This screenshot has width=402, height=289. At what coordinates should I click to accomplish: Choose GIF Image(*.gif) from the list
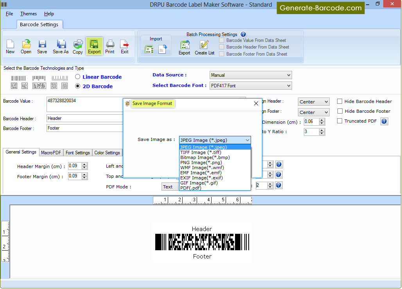pos(215,183)
